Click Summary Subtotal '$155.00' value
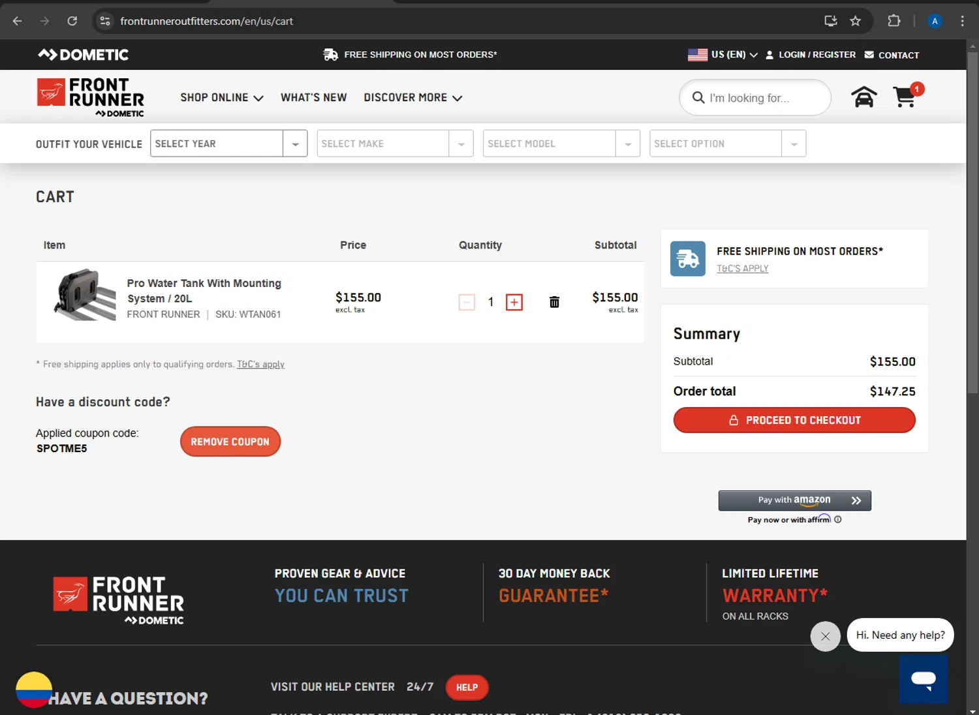The image size is (979, 715). click(x=892, y=361)
